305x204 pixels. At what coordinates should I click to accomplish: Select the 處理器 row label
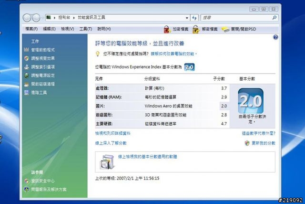(x=102, y=88)
